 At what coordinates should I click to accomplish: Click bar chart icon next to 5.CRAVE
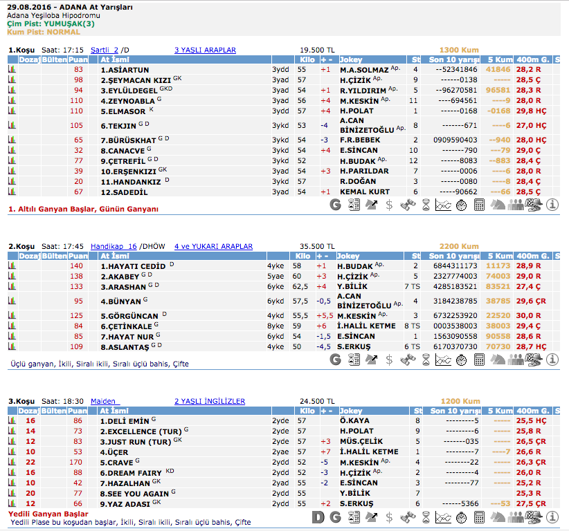click(12, 463)
